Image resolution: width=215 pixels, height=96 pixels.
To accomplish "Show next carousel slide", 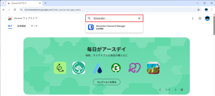I will pos(175,90).
